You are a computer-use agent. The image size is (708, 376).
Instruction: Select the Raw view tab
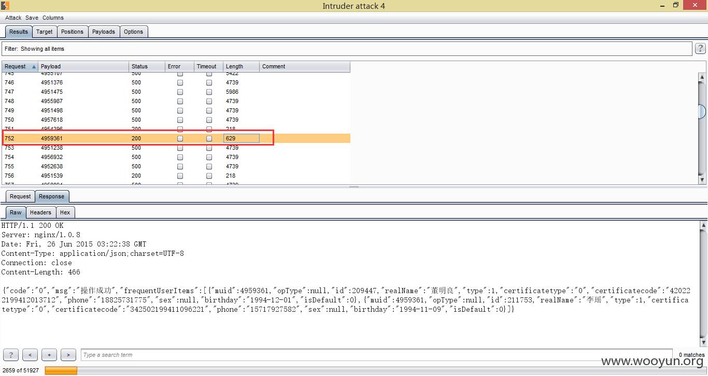point(16,212)
